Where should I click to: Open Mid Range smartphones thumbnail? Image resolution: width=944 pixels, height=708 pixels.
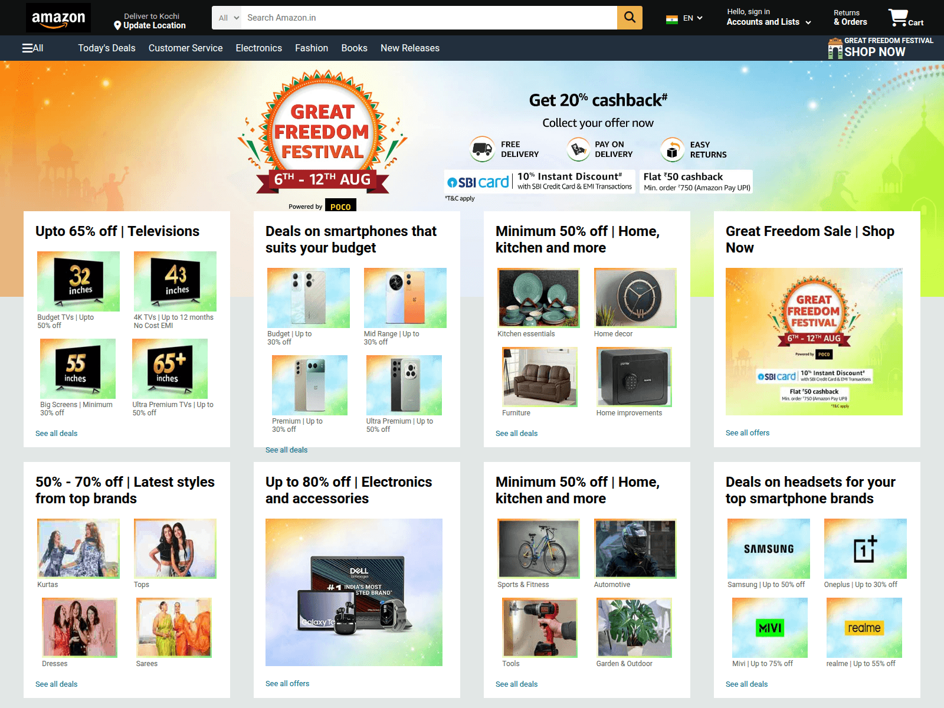[x=405, y=298]
